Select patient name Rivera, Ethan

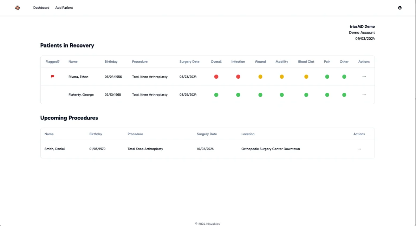coord(78,77)
